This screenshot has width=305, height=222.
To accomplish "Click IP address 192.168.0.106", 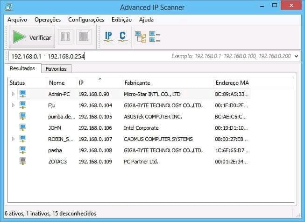I will point(95,128).
